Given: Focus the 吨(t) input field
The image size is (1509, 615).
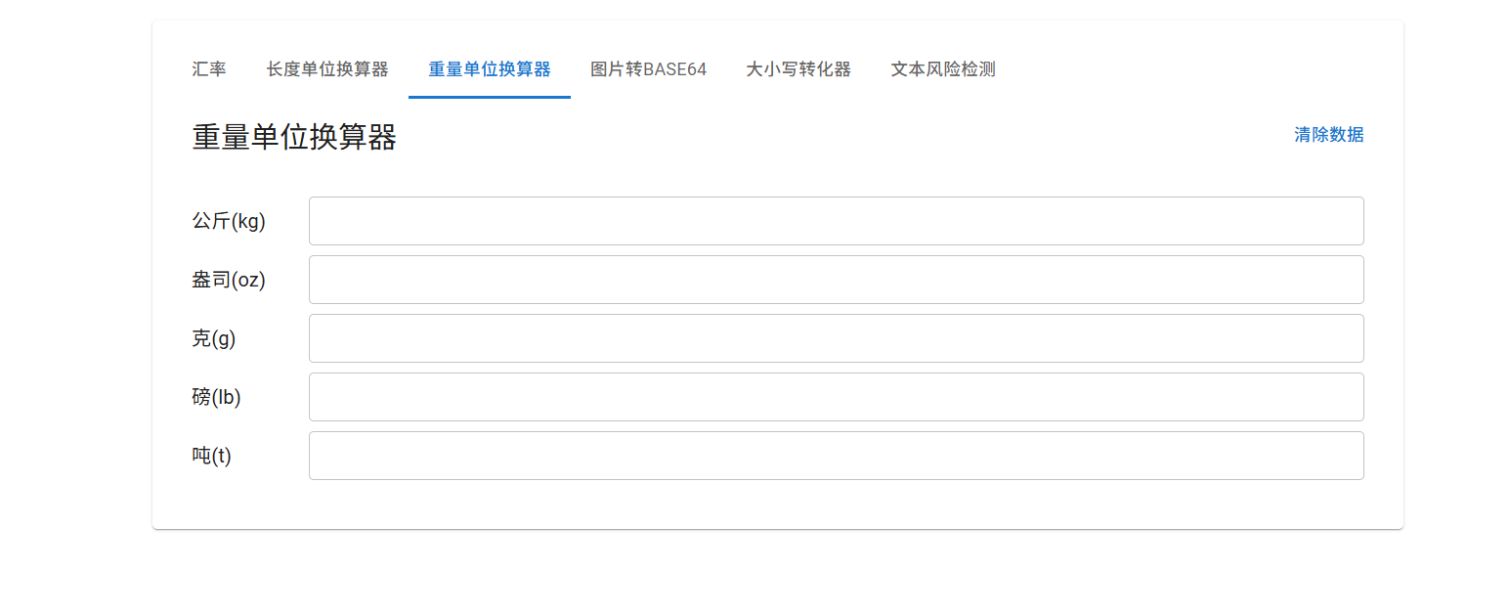Looking at the screenshot, I should [837, 456].
